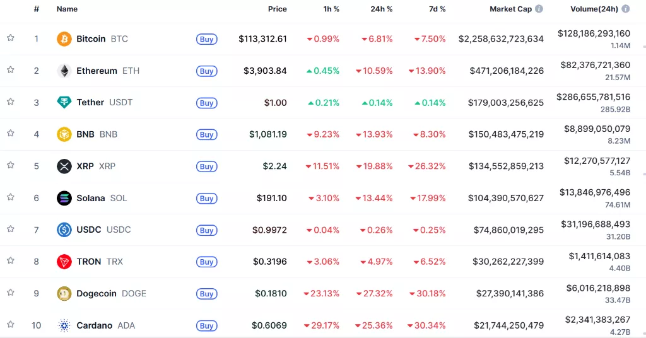Viewport: 646px width, 338px height.
Task: Click the Bitcoin logo icon
Action: click(x=64, y=39)
